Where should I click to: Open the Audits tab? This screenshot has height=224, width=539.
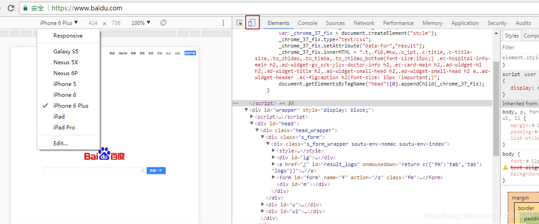click(x=523, y=23)
